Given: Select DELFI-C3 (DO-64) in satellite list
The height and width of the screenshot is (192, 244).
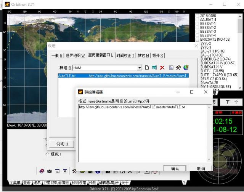Looking at the screenshot, I should tap(213, 79).
